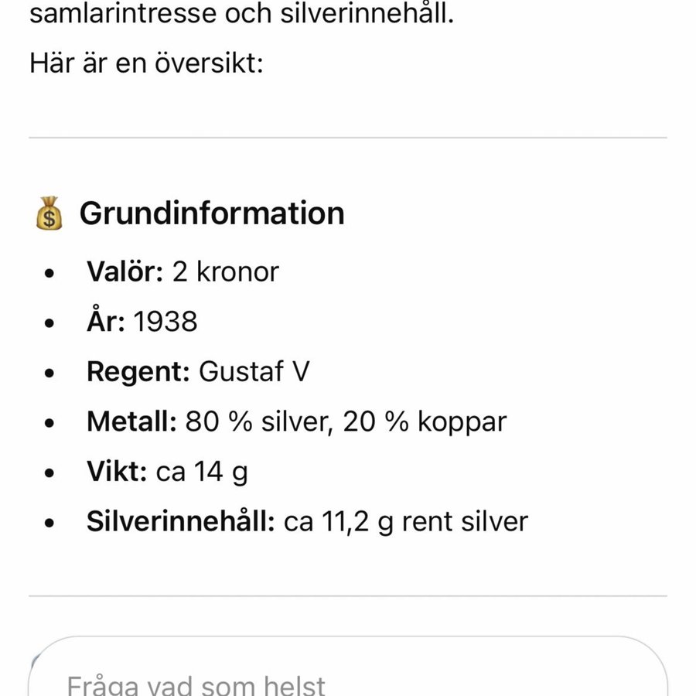The width and height of the screenshot is (696, 696).
Task: Click the bold 'Valör:' label
Action: pos(125,271)
